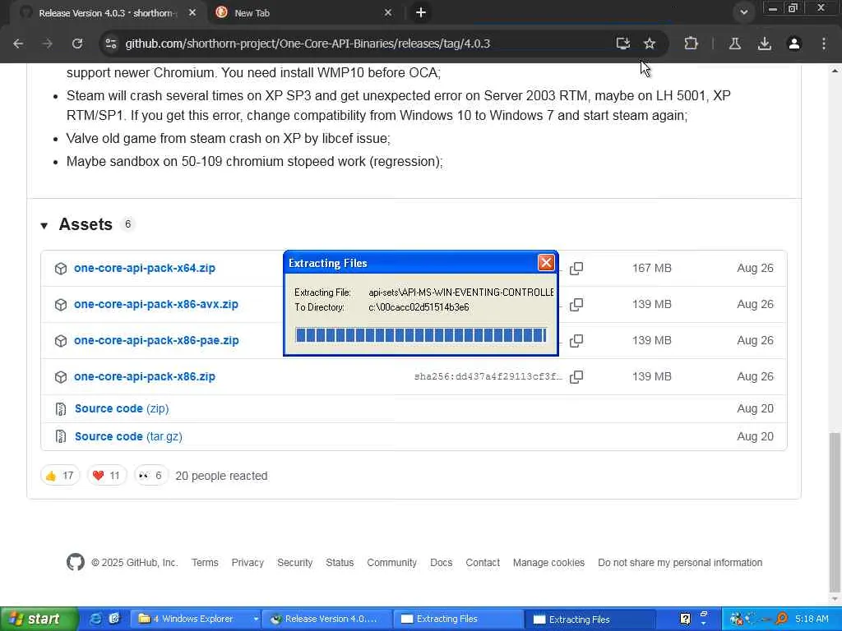Viewport: 842px width, 631px height.
Task: Open the Terms footer link
Action: pos(205,562)
